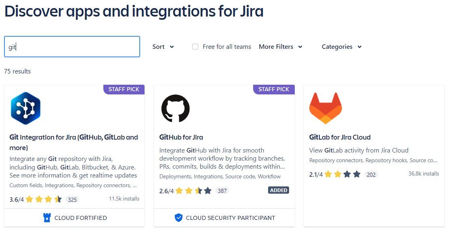Expand the More Filters dropdown

[281, 46]
